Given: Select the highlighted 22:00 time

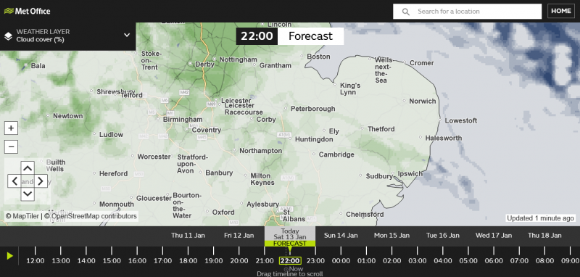Looking at the screenshot, I should pyautogui.click(x=290, y=261).
